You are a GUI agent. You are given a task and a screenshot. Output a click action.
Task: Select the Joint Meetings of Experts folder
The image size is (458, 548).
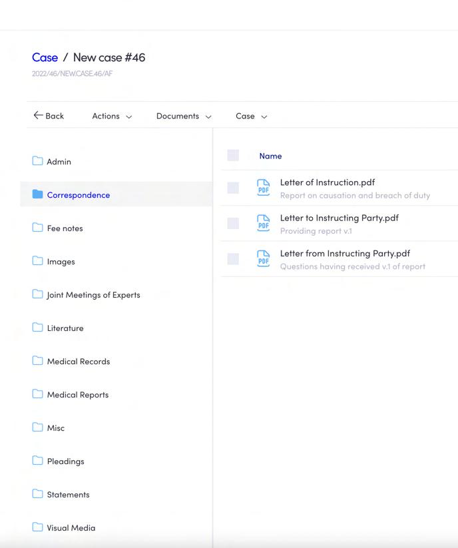(93, 295)
